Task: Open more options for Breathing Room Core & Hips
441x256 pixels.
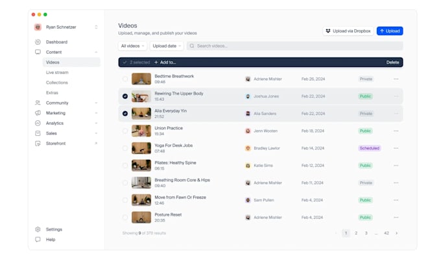Action: click(396, 183)
